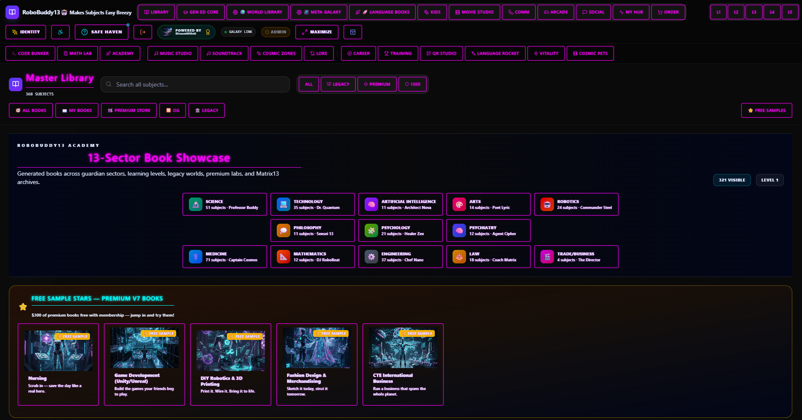Open Movie Studio
This screenshot has width=802, height=420.
click(x=474, y=12)
